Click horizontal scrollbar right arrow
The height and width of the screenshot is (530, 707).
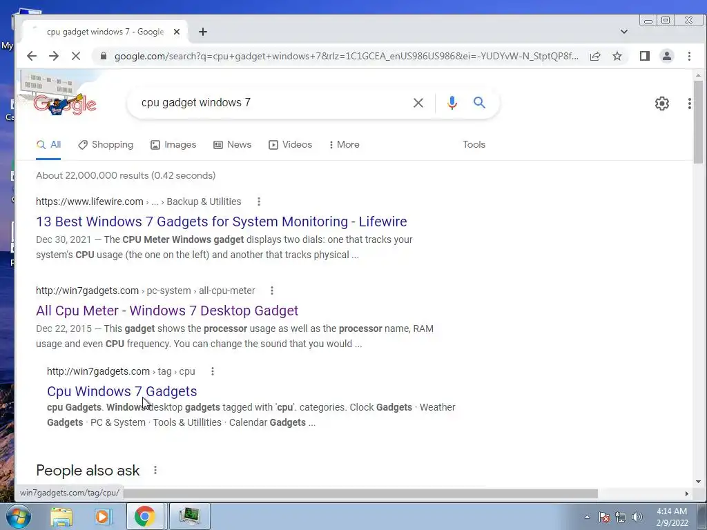687,493
